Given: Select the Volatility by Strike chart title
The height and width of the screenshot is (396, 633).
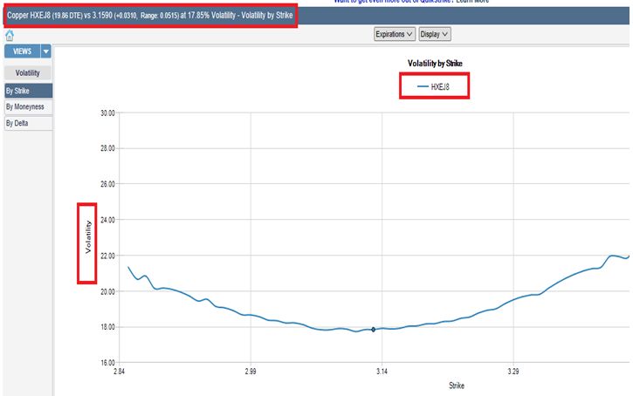Looking at the screenshot, I should point(435,64).
